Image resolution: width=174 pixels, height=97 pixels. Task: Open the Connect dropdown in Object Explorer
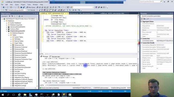click(x=4, y=16)
